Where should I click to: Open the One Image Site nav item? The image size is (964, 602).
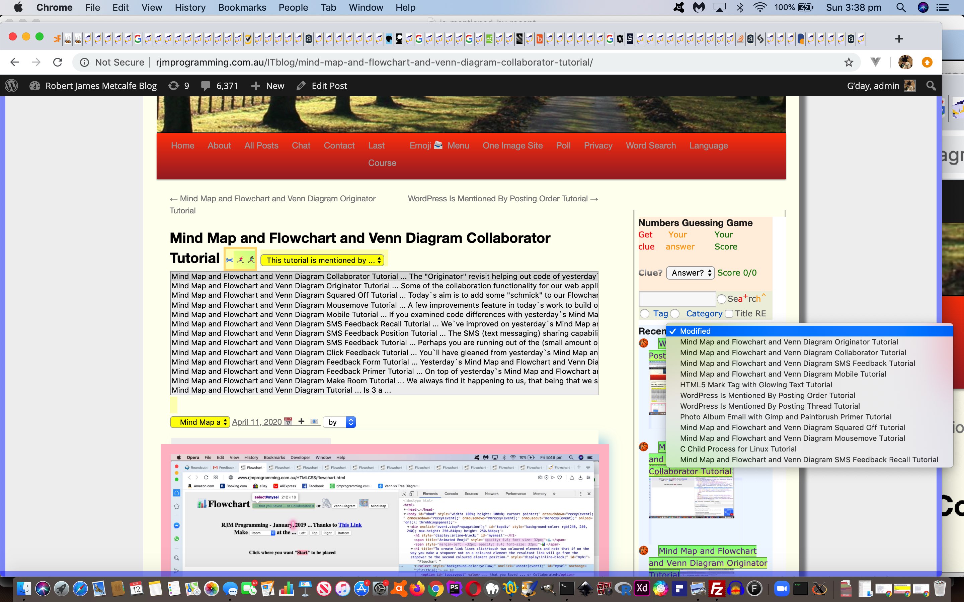(x=512, y=145)
